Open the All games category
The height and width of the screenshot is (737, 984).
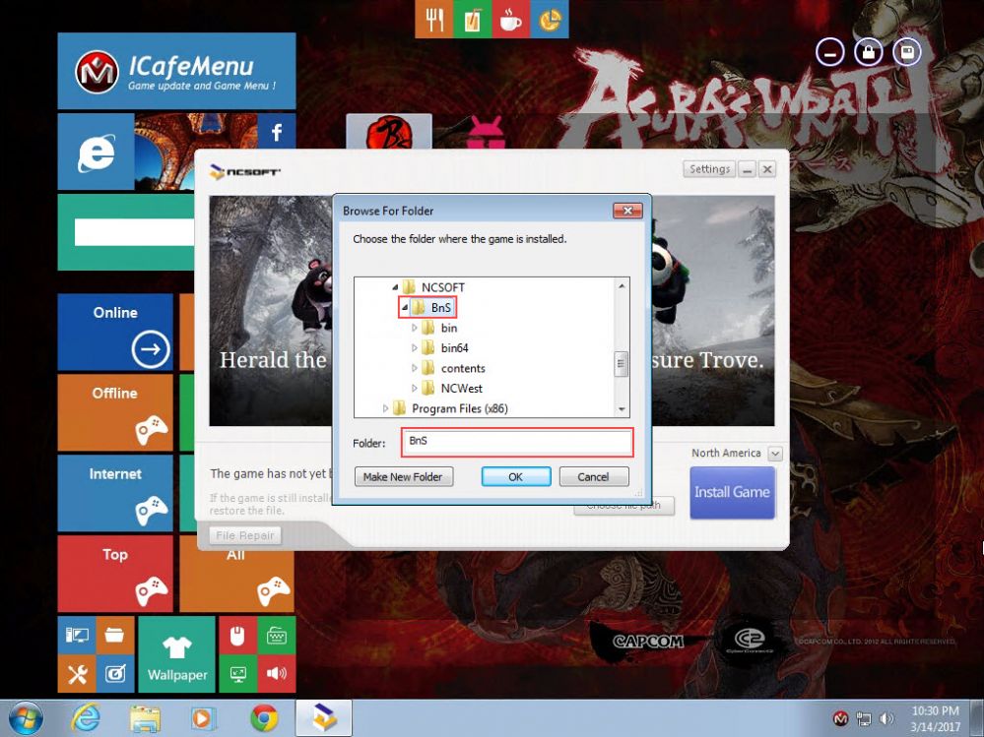[236, 581]
